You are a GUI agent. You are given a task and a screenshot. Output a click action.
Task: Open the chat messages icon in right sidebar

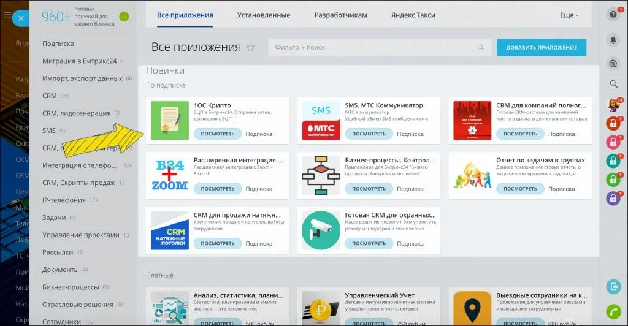tap(613, 63)
